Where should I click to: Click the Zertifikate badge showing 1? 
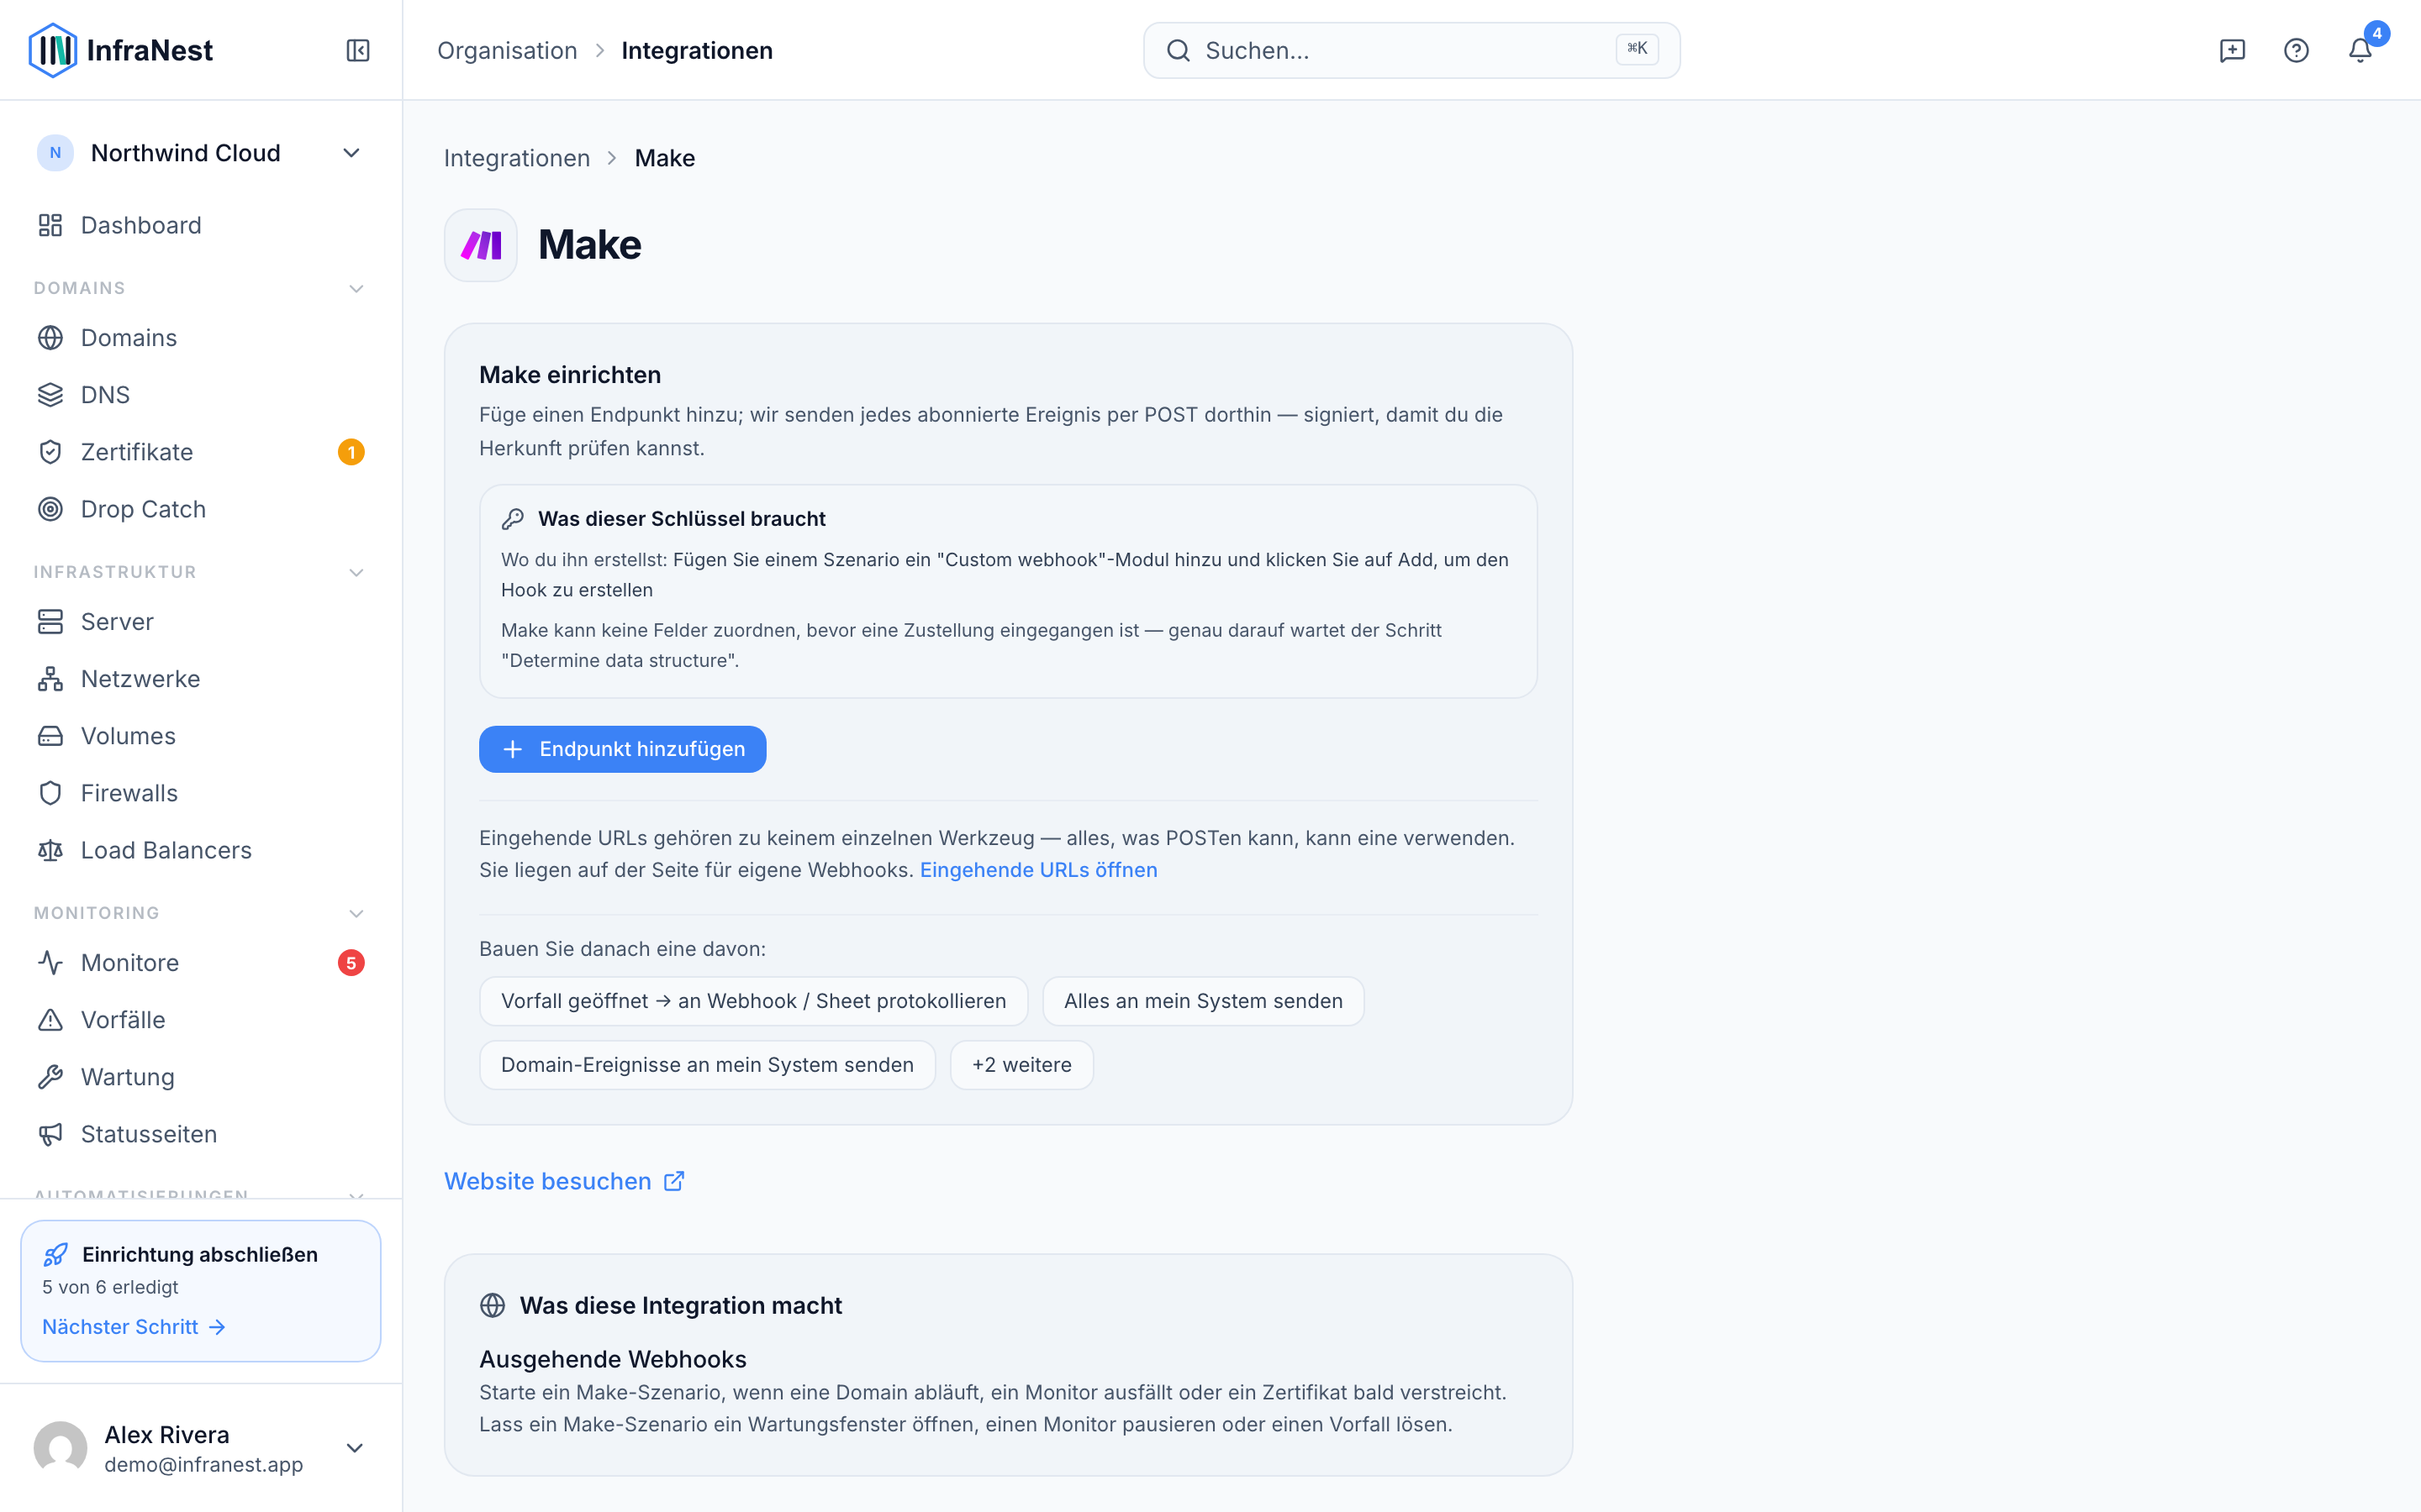[x=351, y=452]
